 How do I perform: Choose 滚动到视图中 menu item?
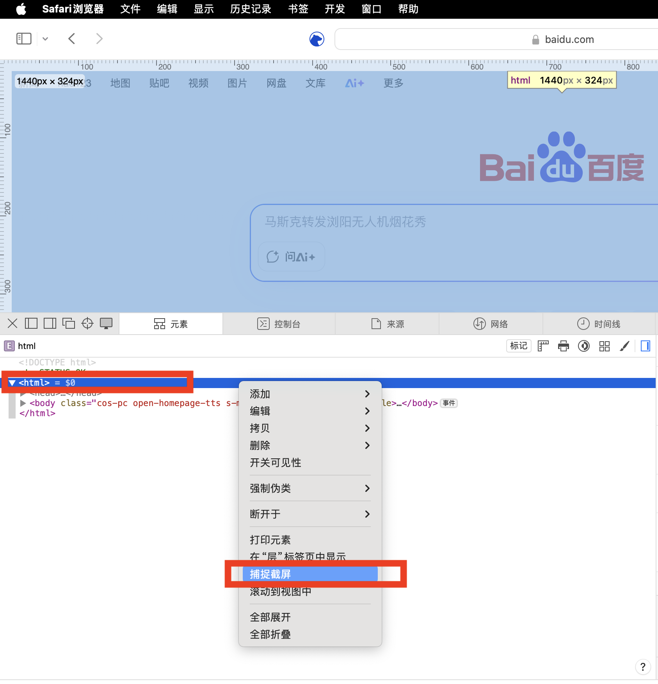click(310, 591)
